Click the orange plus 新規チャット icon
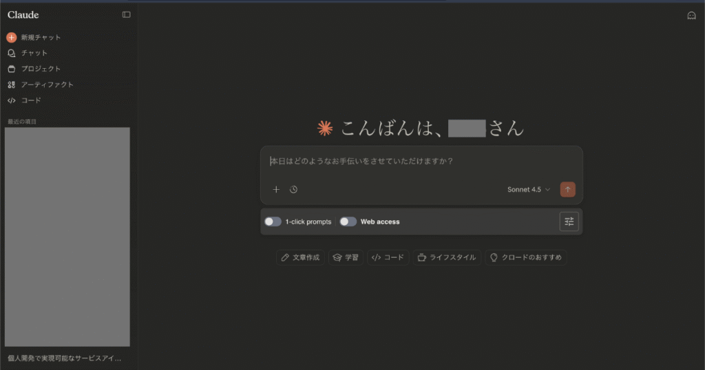The width and height of the screenshot is (705, 370). point(12,38)
